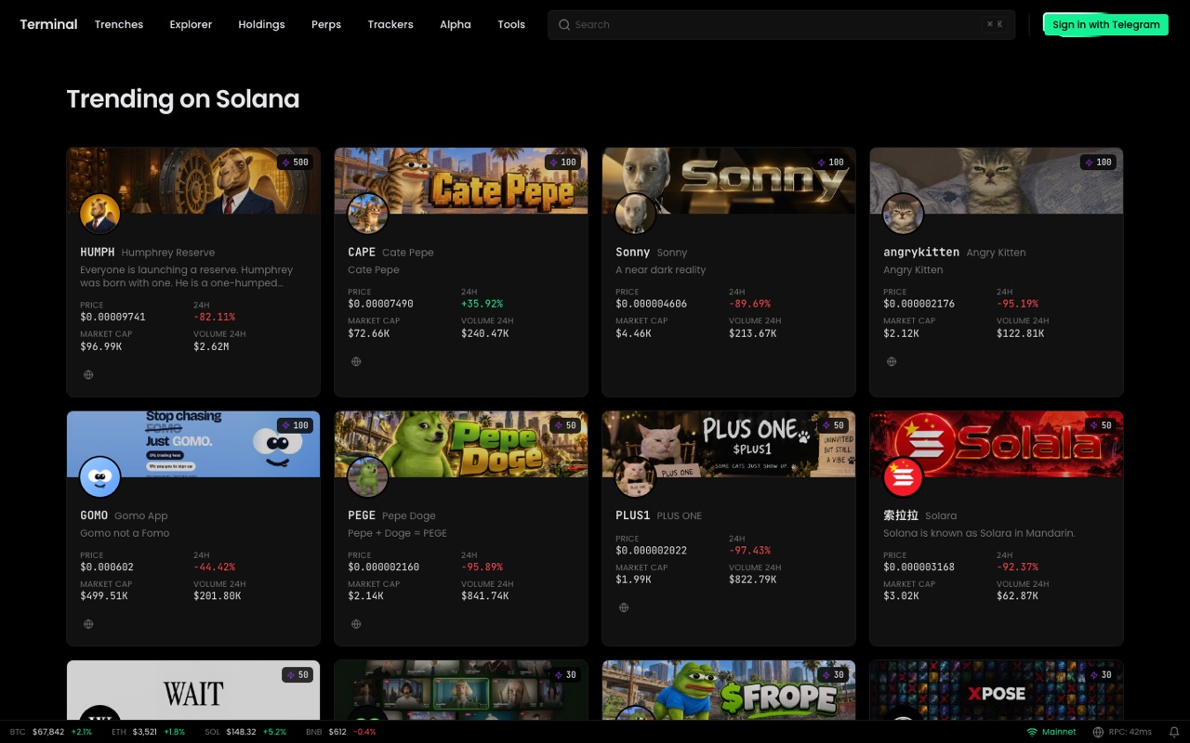Viewport: 1190px width, 743px height.
Task: Open the Trenches menu
Action: (119, 24)
